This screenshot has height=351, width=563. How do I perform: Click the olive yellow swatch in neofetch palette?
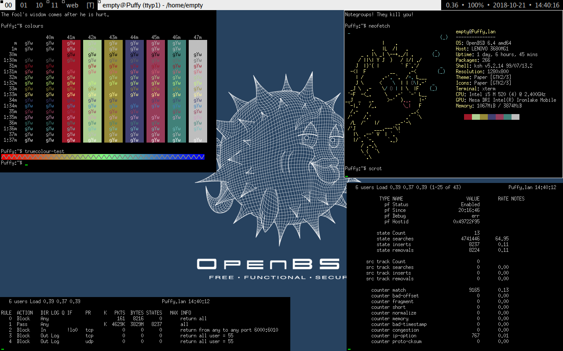[484, 117]
